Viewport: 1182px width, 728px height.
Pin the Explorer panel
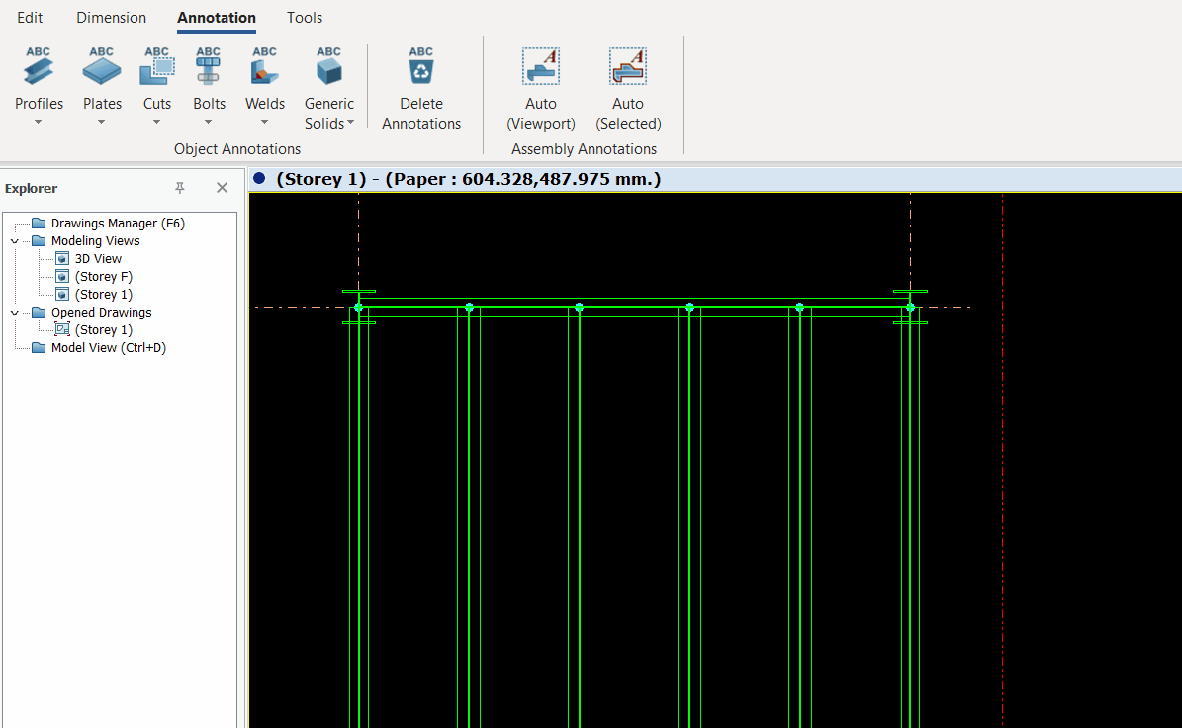click(x=180, y=188)
